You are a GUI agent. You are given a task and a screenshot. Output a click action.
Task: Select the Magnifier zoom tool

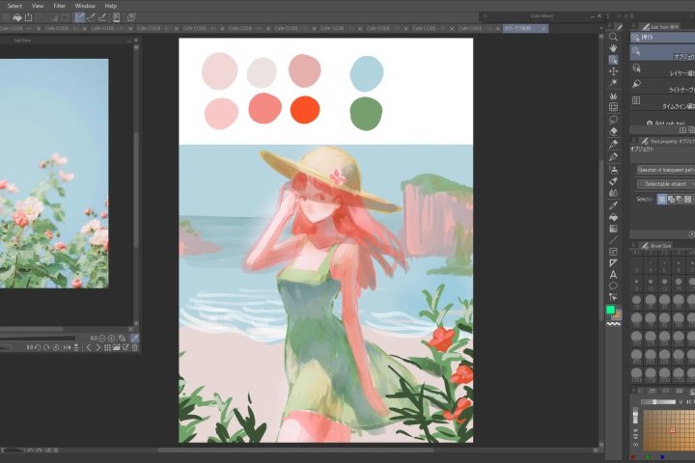click(x=613, y=37)
